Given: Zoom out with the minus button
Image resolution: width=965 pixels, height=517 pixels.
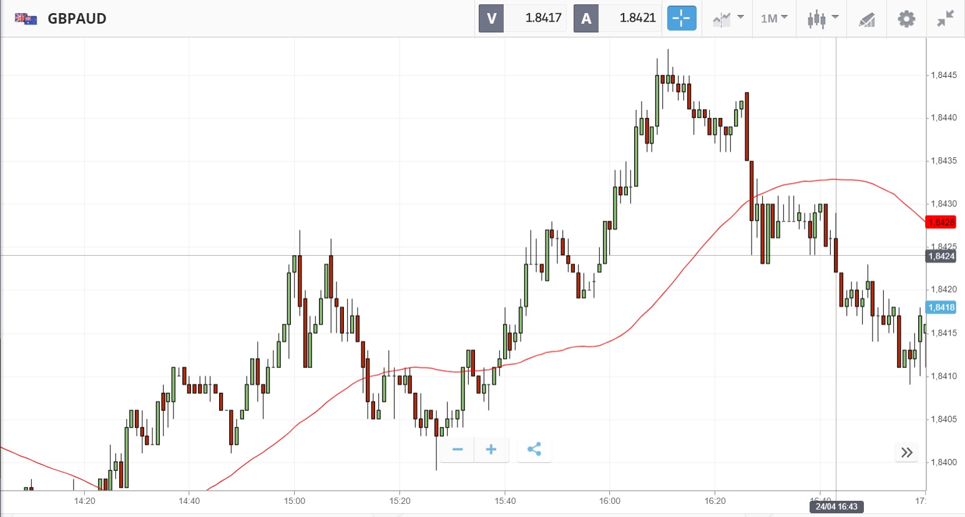Looking at the screenshot, I should coord(458,450).
